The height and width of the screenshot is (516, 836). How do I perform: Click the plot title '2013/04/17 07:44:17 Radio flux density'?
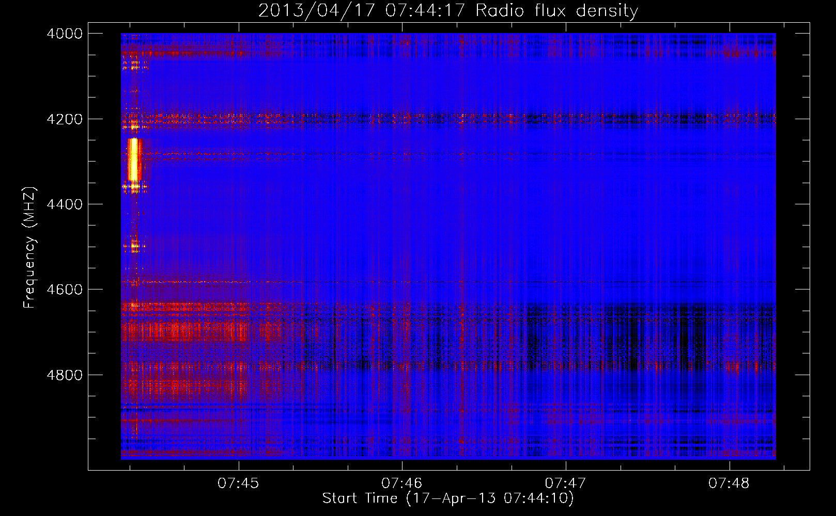tap(448, 10)
